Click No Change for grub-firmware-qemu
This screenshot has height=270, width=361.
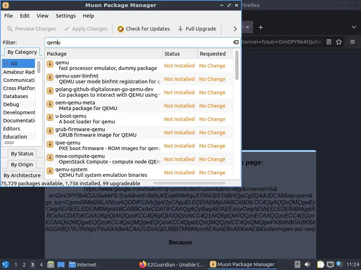click(x=212, y=133)
